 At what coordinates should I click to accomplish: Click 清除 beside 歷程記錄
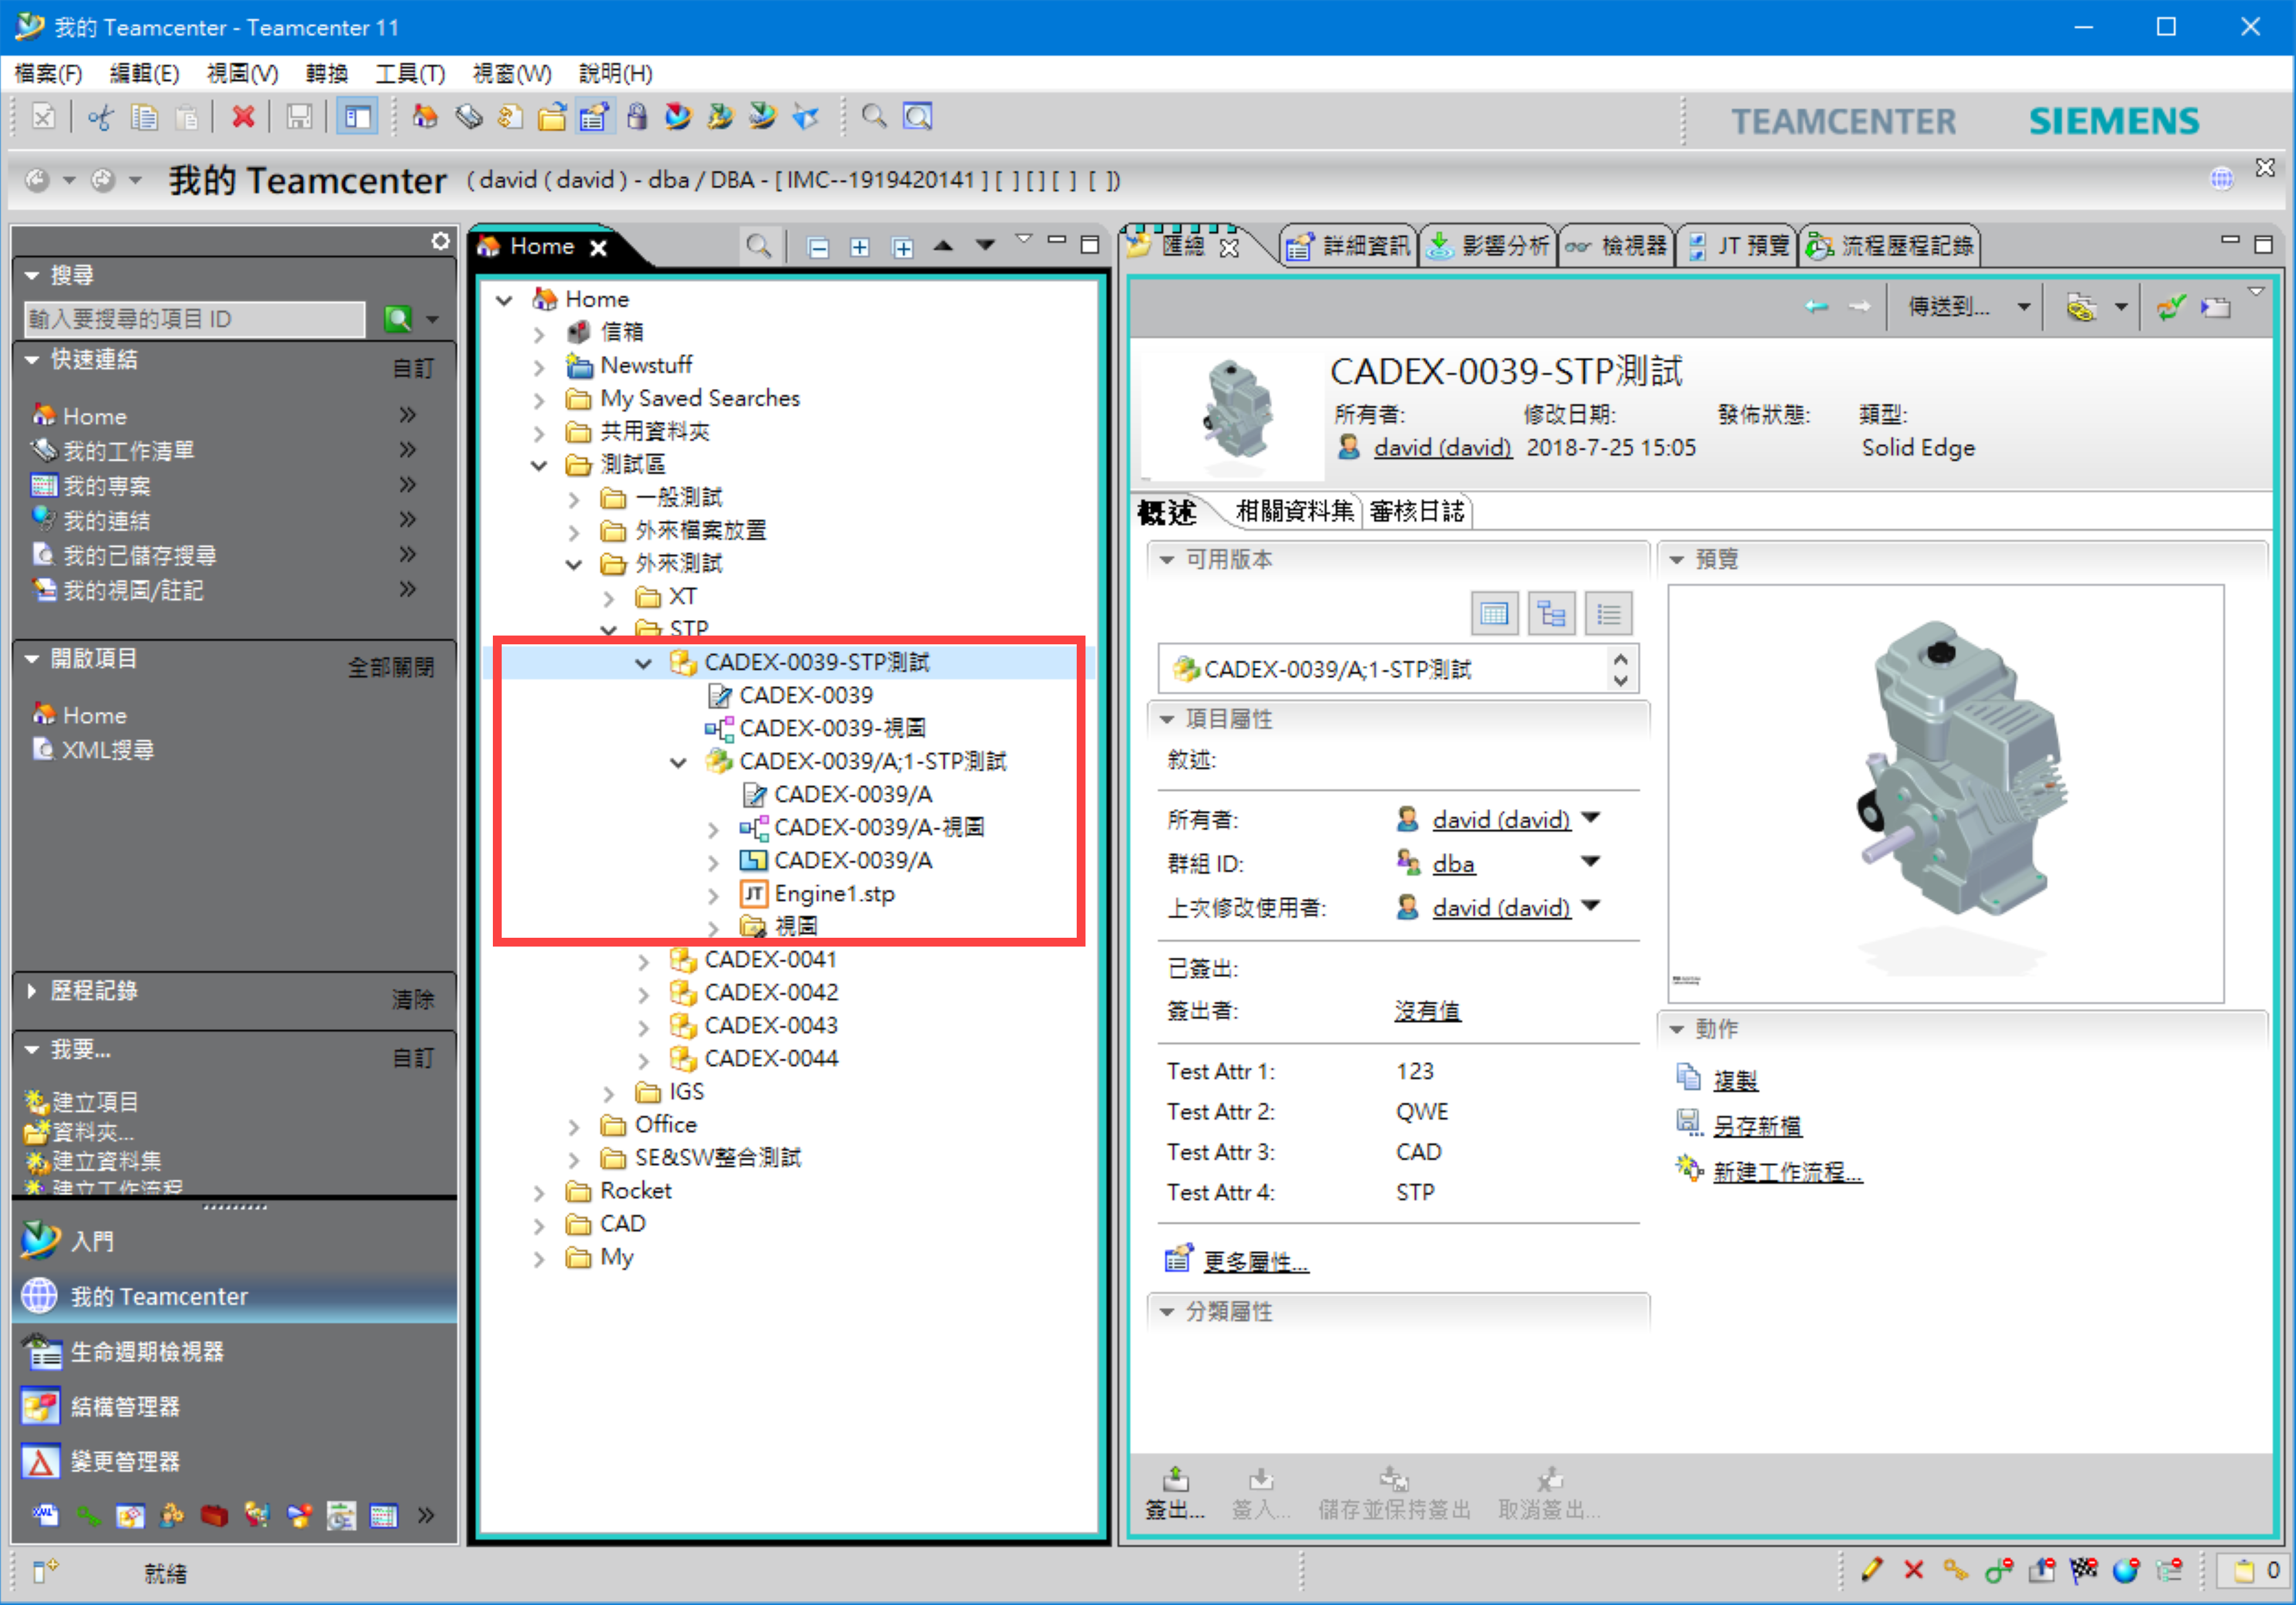(413, 1000)
